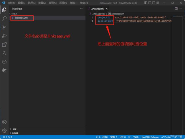Select language mode YAML in status bar

pyautogui.click(x=136, y=137)
